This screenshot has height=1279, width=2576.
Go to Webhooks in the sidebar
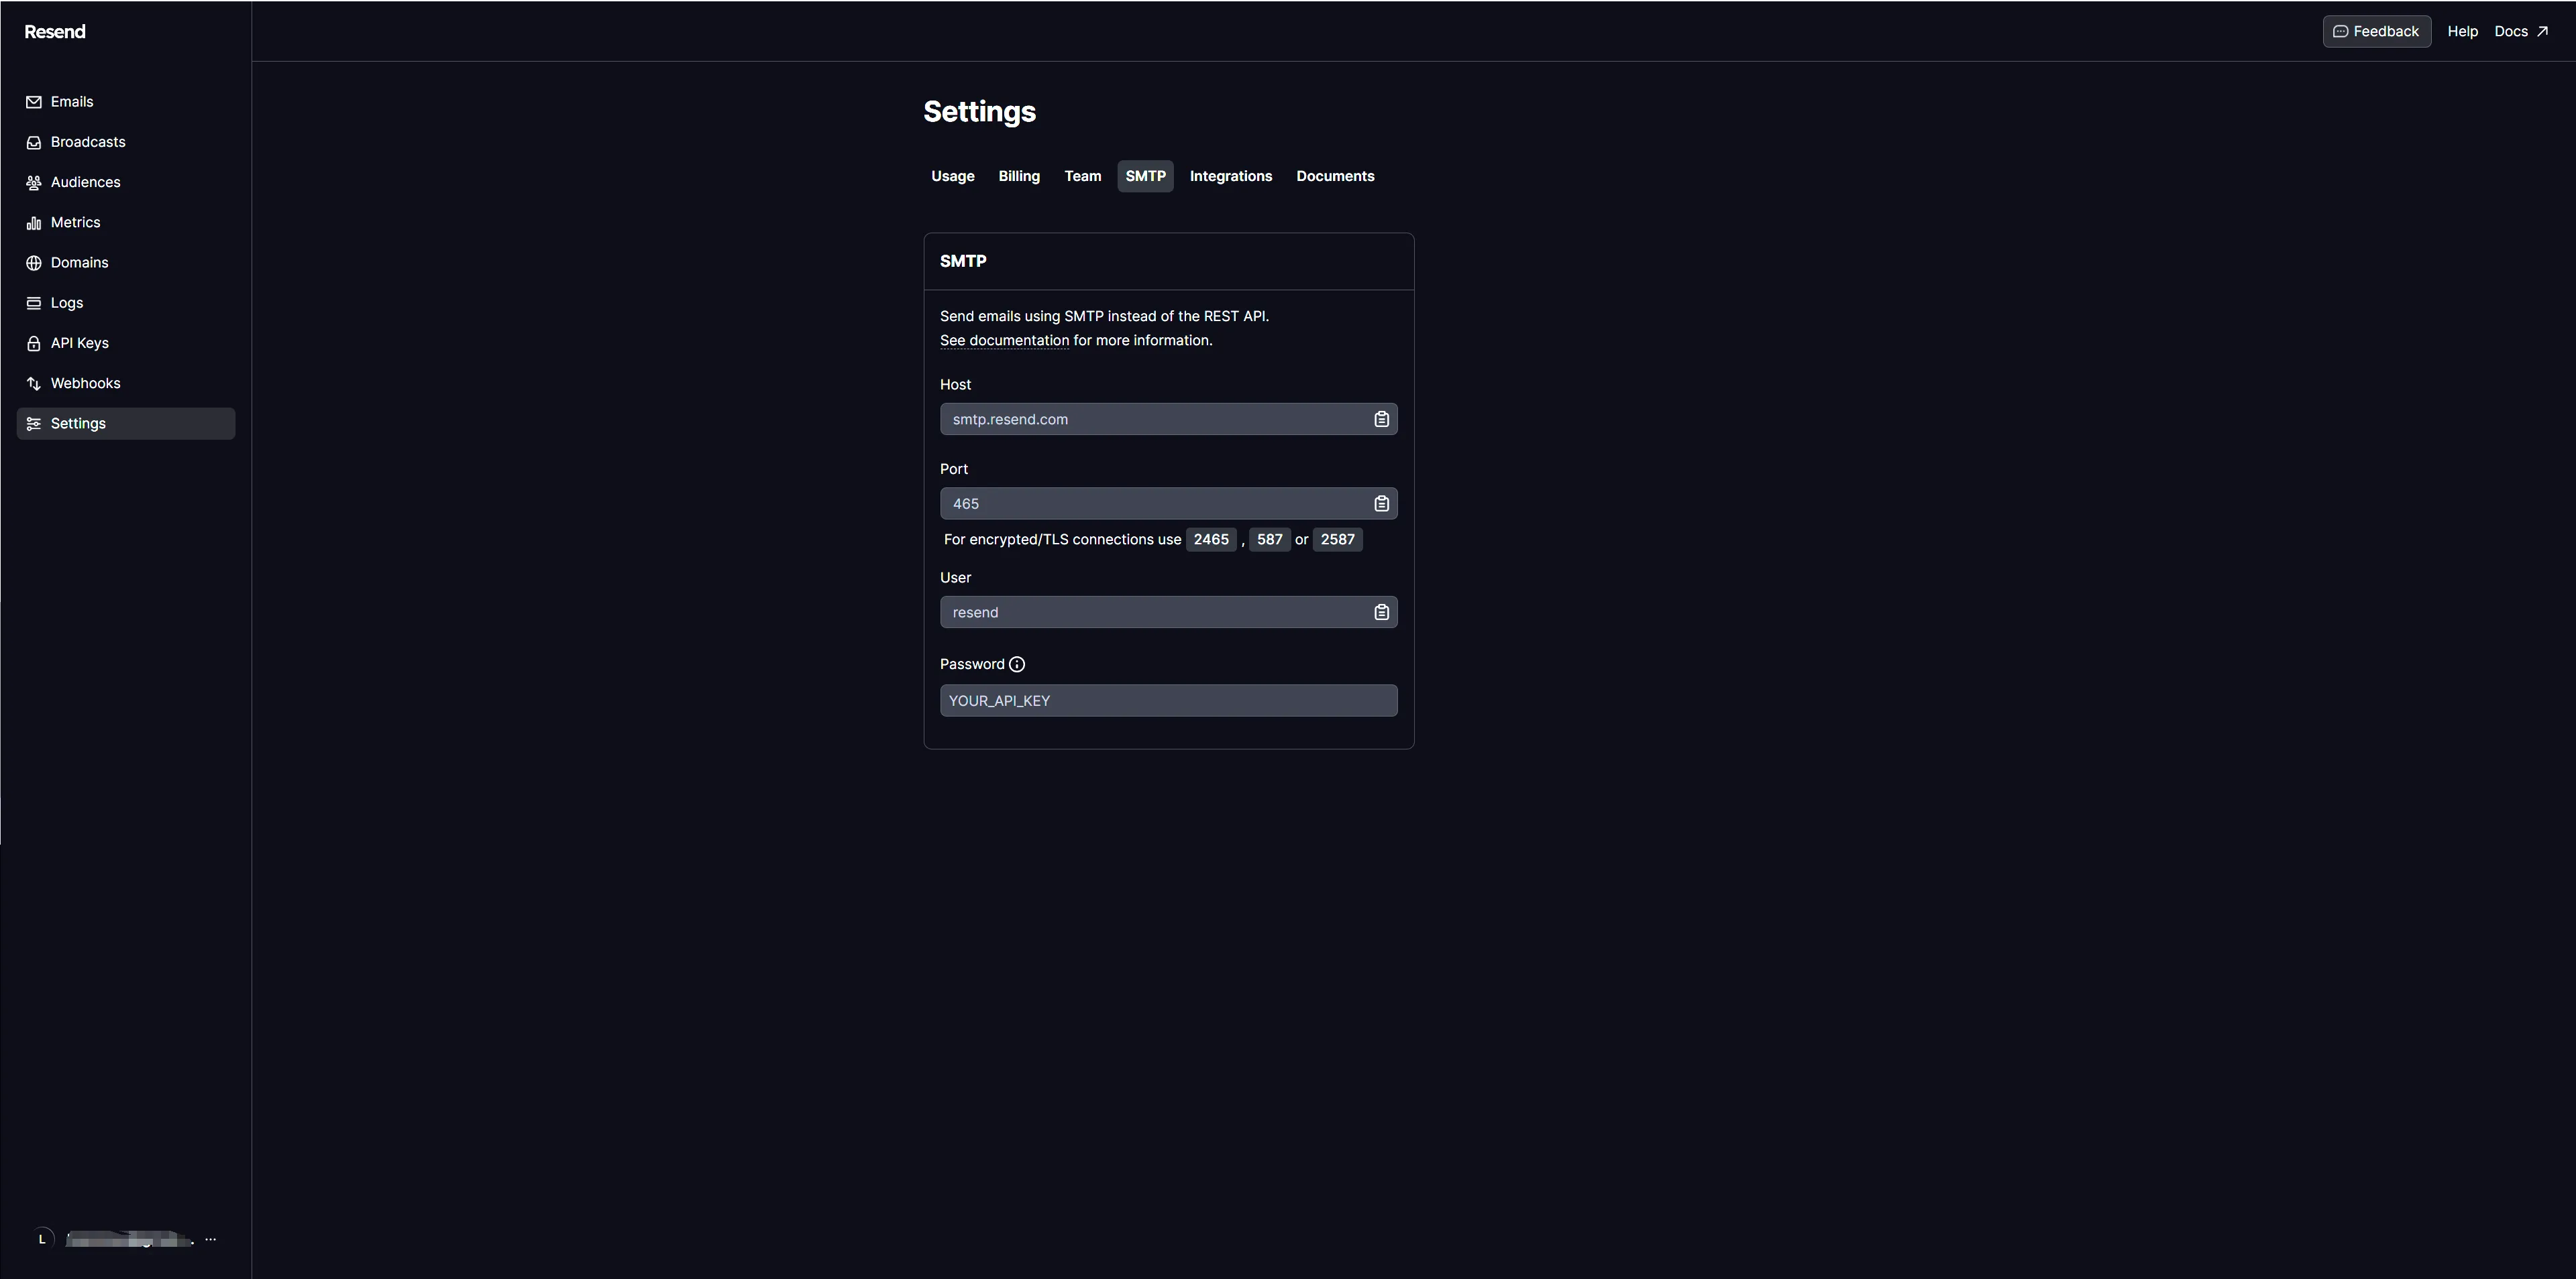126,383
